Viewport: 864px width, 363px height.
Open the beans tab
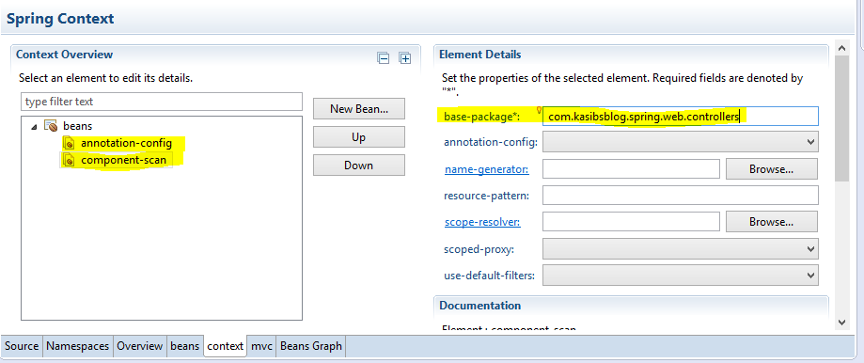tap(184, 346)
